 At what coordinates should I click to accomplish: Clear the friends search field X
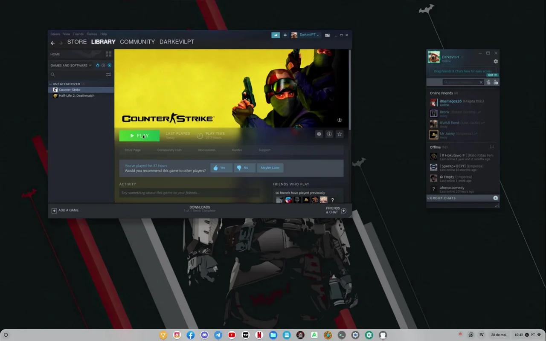coord(481,82)
